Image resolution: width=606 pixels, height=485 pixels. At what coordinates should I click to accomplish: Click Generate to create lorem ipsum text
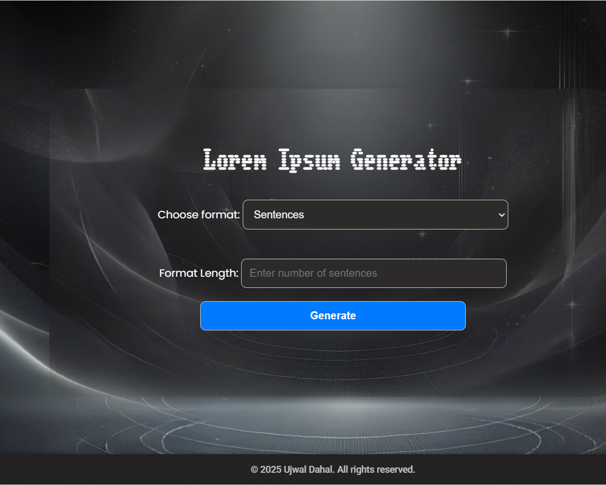point(333,316)
